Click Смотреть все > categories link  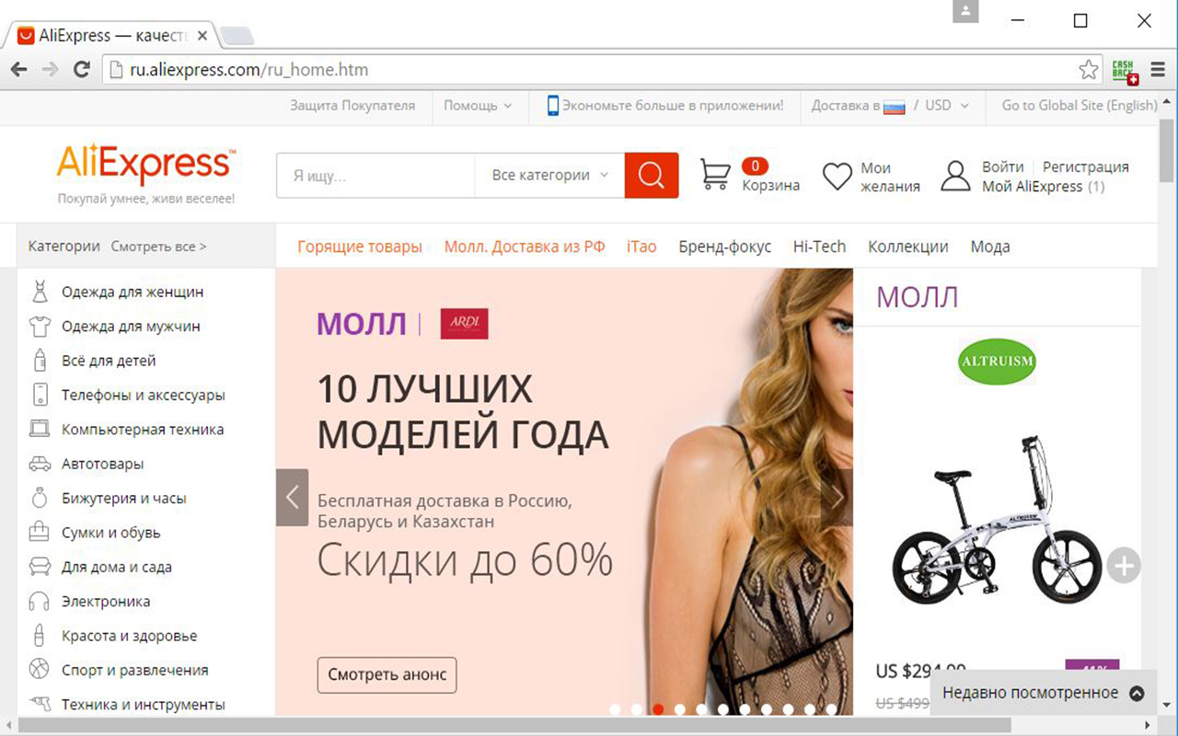pos(158,247)
